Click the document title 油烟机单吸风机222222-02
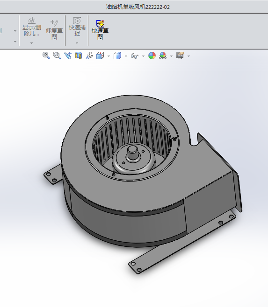 (138, 7)
